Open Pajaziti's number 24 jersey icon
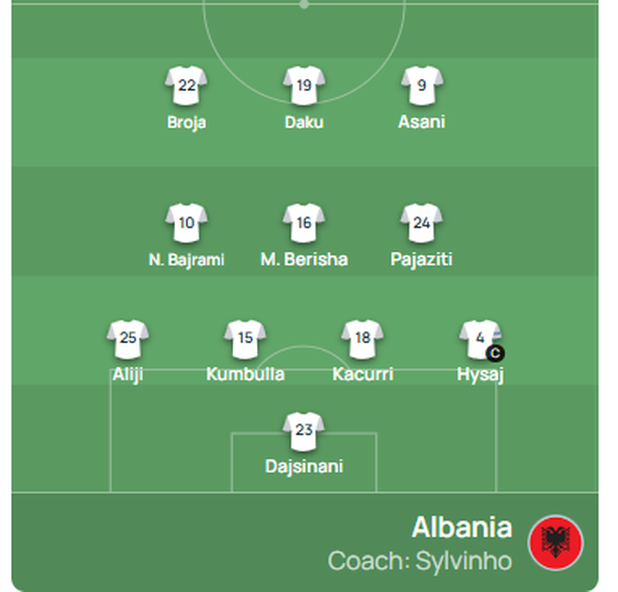 (x=422, y=223)
